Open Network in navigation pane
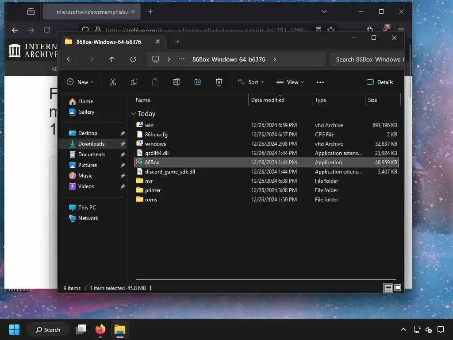This screenshot has width=453, height=340. [x=88, y=218]
